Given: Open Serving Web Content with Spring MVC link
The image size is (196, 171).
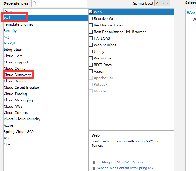Looking at the screenshot, I should [126, 168].
